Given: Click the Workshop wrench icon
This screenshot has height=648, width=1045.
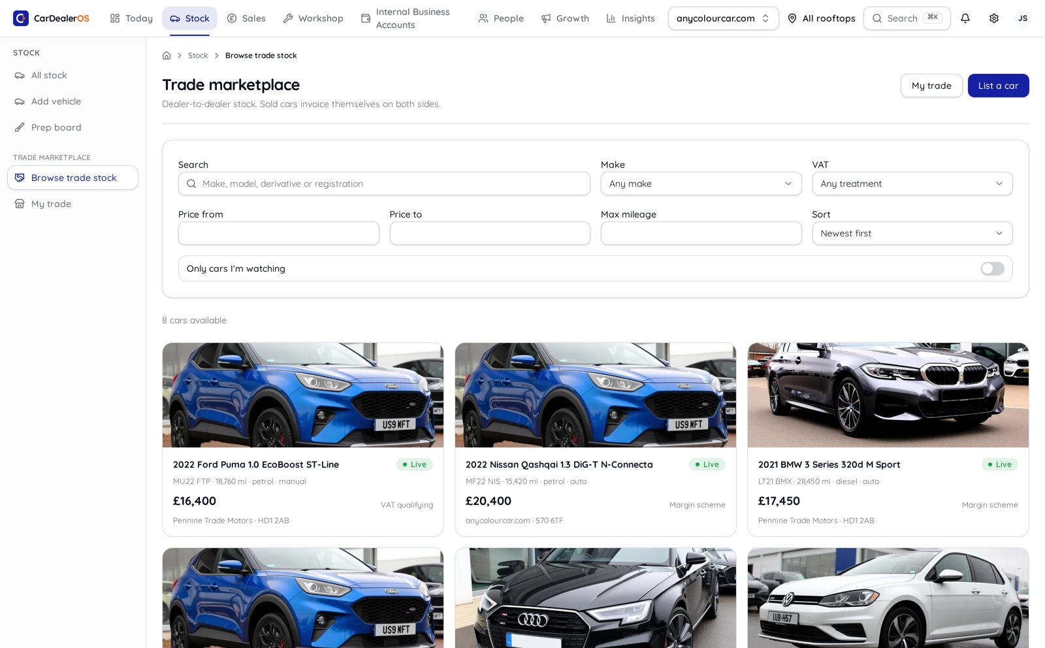Looking at the screenshot, I should 288,18.
